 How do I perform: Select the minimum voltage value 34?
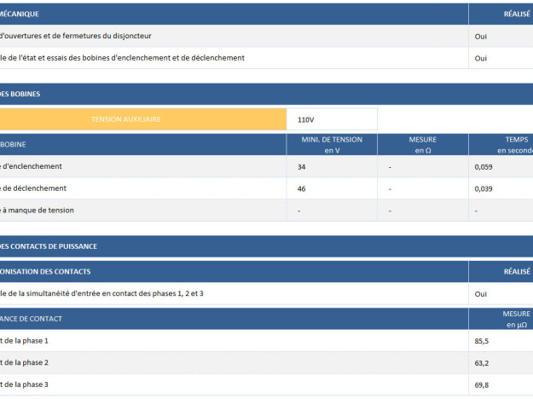[302, 167]
